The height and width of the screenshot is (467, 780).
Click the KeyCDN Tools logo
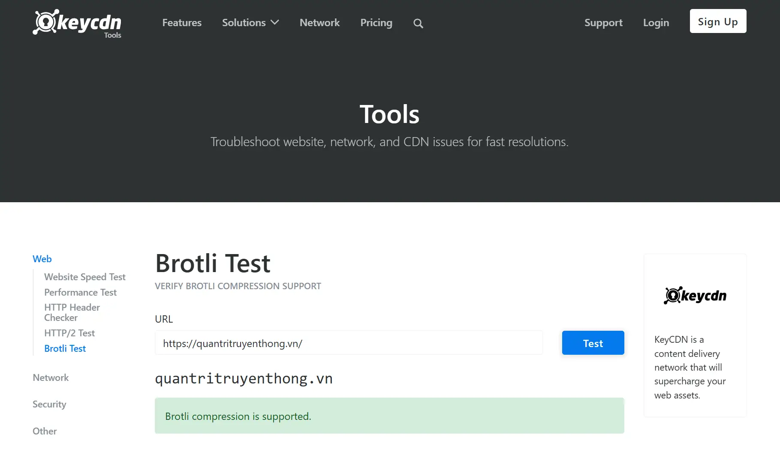[77, 24]
